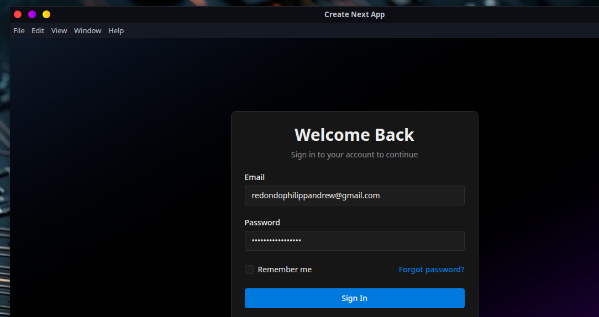The height and width of the screenshot is (317, 599).
Task: Click the Email field label
Action: (x=254, y=177)
